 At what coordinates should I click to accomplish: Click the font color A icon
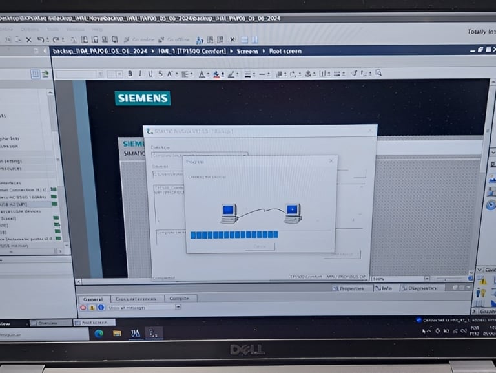(x=201, y=74)
